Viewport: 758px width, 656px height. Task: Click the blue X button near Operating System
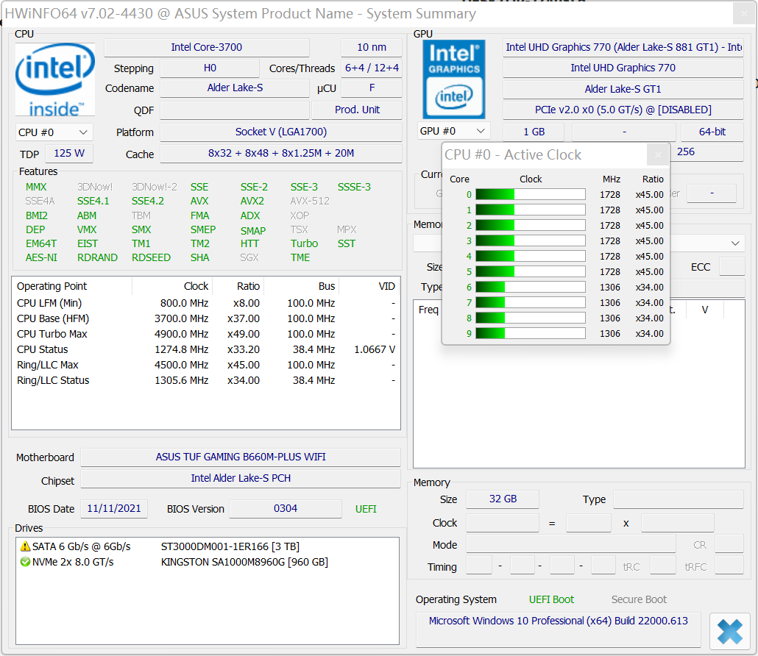tap(729, 632)
